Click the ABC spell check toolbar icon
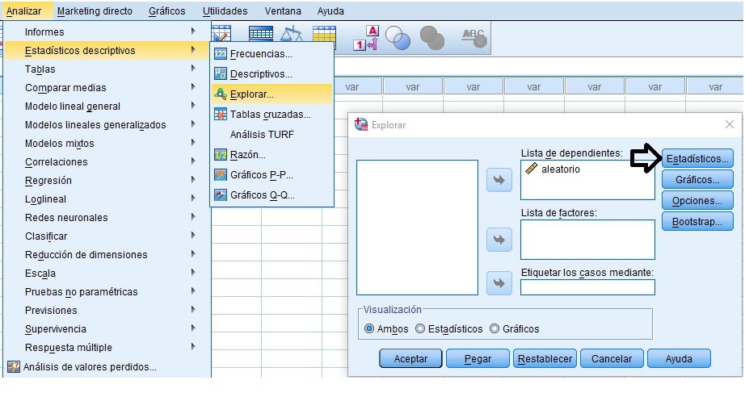Screen dimensions: 745x397 (474, 38)
